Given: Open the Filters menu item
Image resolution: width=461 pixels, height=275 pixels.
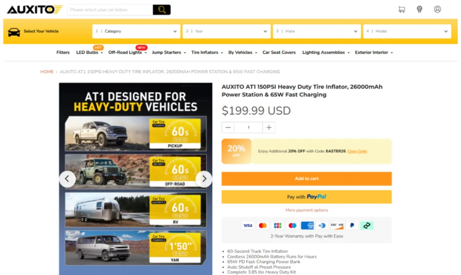Looking at the screenshot, I should coord(63,52).
